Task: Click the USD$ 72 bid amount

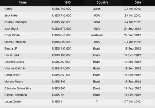Action: point(58,95)
